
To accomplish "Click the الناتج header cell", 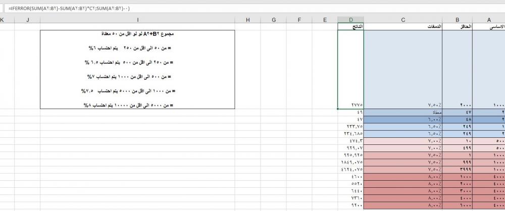I will (350, 26).
